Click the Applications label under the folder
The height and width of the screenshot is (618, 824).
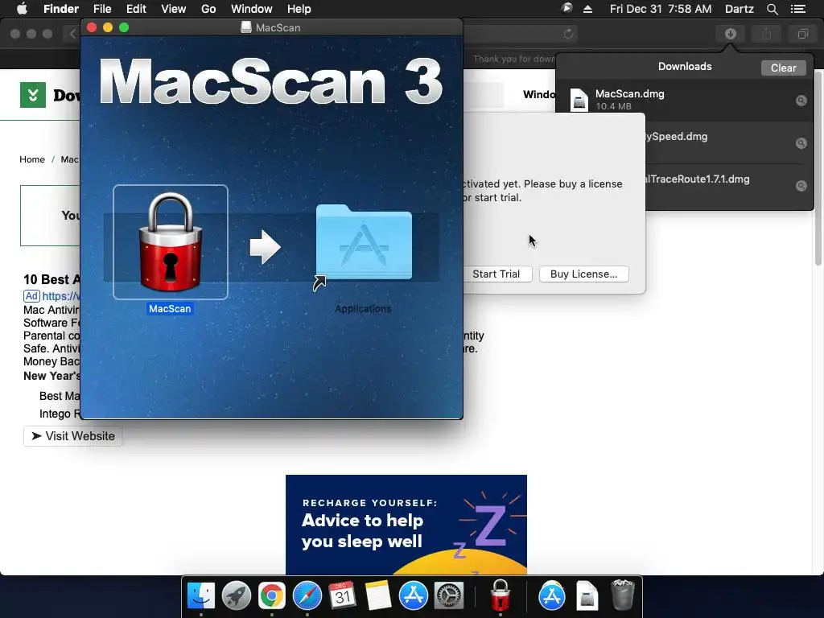pyautogui.click(x=363, y=308)
